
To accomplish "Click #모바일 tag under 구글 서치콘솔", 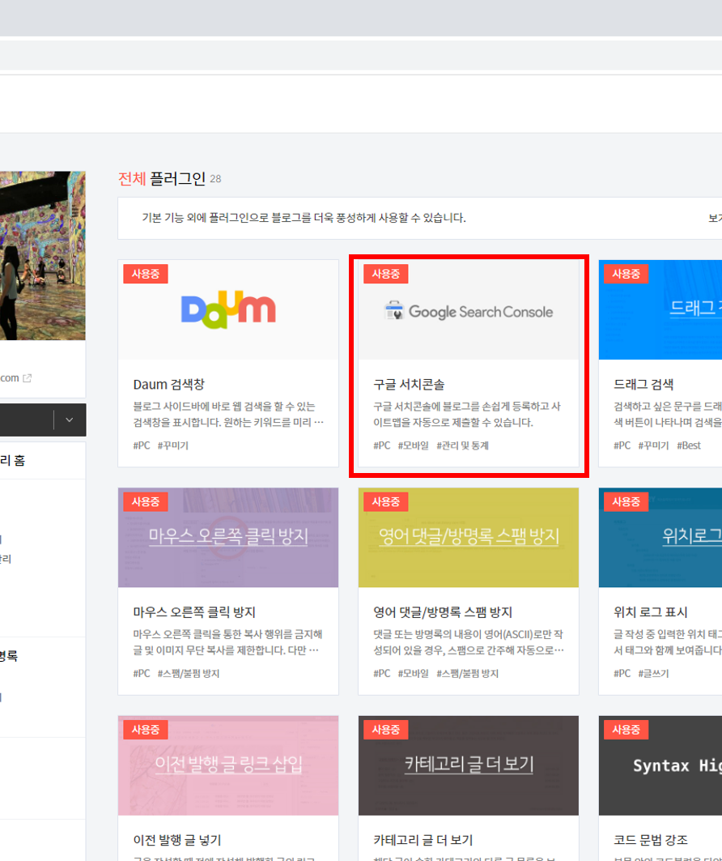I will (413, 445).
